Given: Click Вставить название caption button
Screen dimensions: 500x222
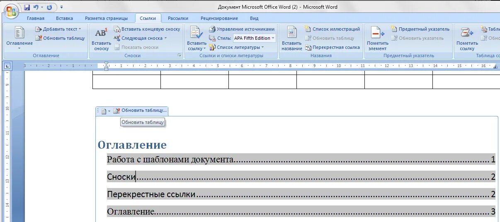Looking at the screenshot, I should pyautogui.click(x=292, y=39).
